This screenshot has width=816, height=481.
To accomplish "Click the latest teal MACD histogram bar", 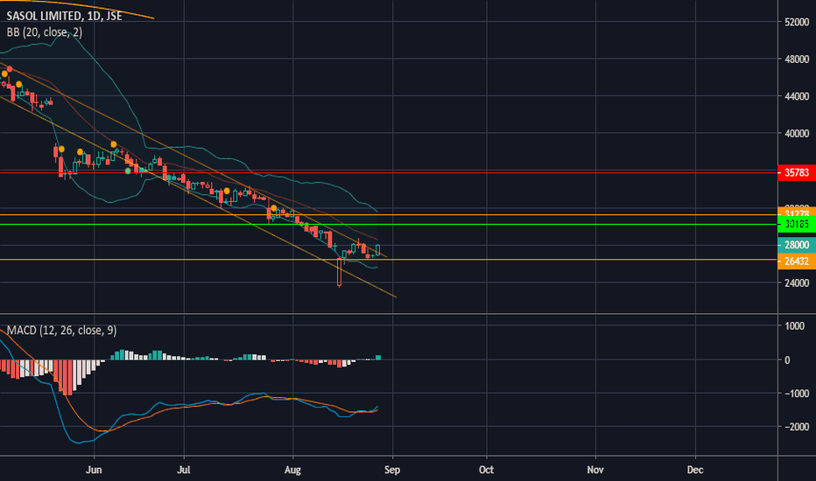I will 378,357.
